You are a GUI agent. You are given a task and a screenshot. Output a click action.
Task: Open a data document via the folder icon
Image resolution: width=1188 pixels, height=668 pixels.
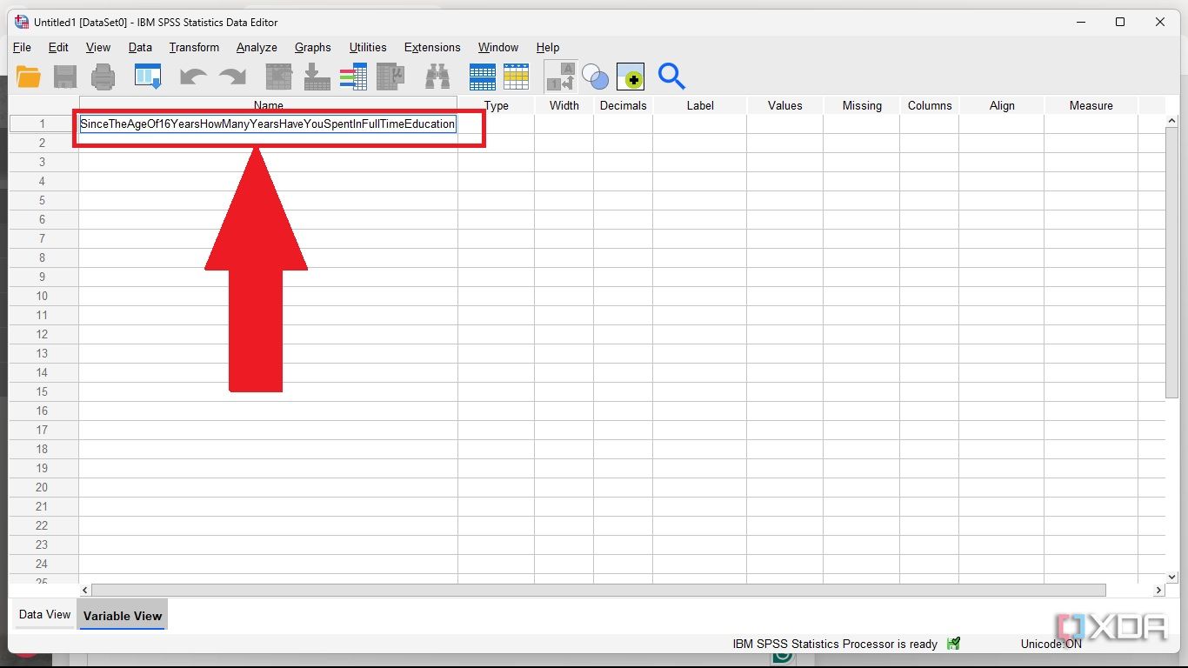tap(29, 77)
